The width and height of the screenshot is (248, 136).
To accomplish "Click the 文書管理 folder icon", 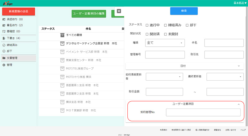I will tap(4, 58).
